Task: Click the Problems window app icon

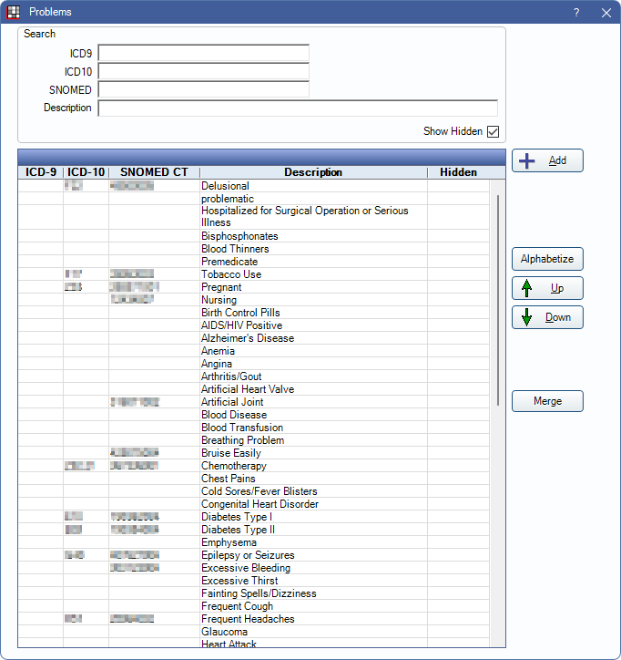Action: (13, 12)
